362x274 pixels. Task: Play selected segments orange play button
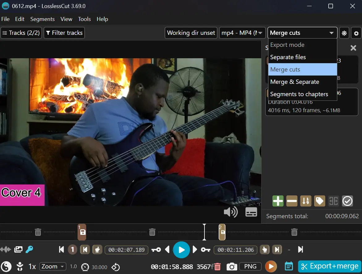coord(271,267)
